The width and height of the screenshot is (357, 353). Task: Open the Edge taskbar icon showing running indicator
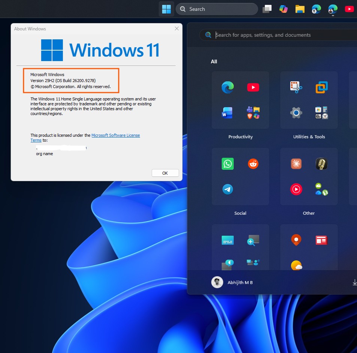[333, 9]
